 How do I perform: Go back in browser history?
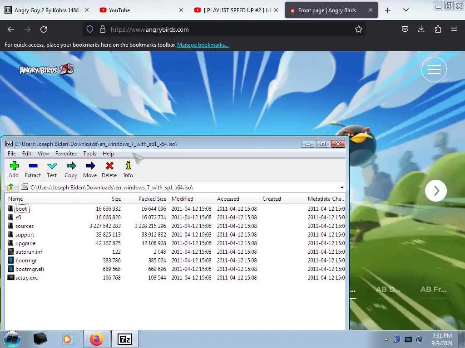coord(11,29)
